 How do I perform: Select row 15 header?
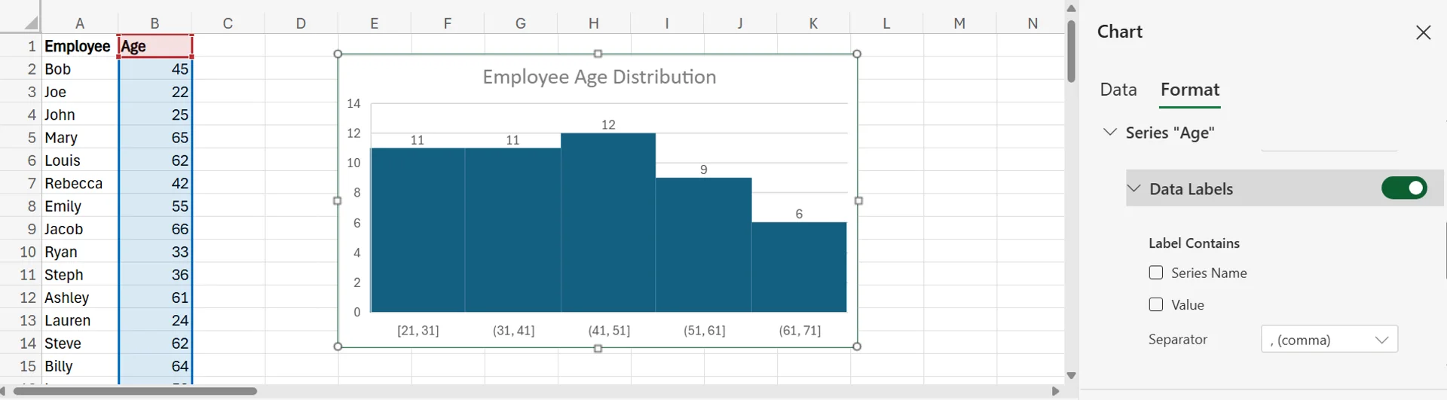[20, 366]
